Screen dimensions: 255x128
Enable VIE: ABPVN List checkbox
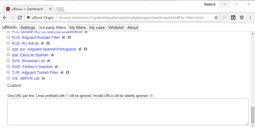pos(8,78)
